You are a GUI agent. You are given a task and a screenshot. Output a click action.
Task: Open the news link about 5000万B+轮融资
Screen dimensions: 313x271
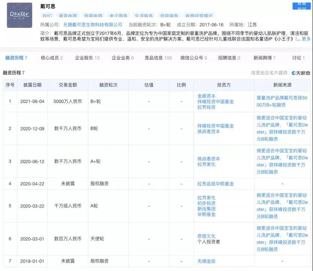(x=282, y=101)
